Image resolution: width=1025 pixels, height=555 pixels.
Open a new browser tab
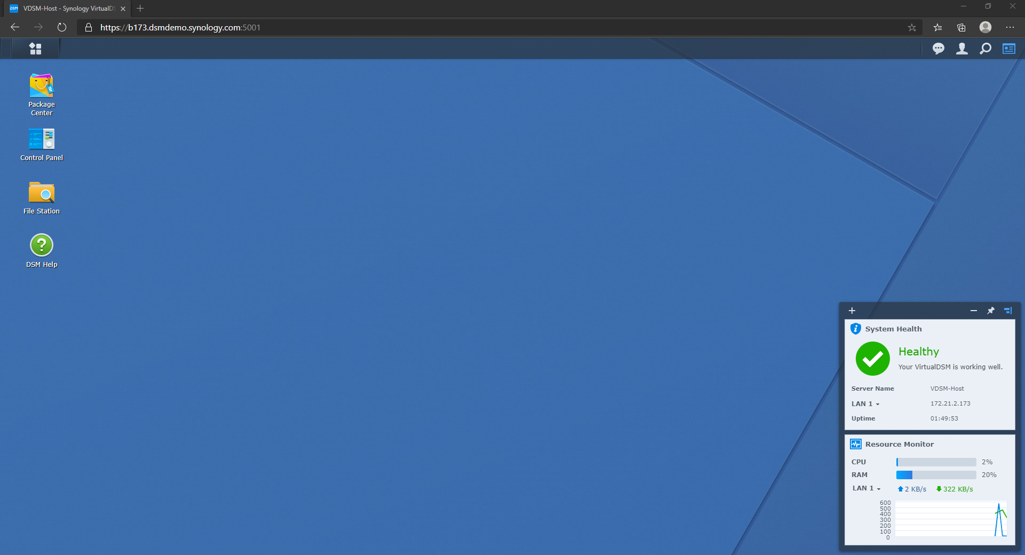[x=140, y=9]
